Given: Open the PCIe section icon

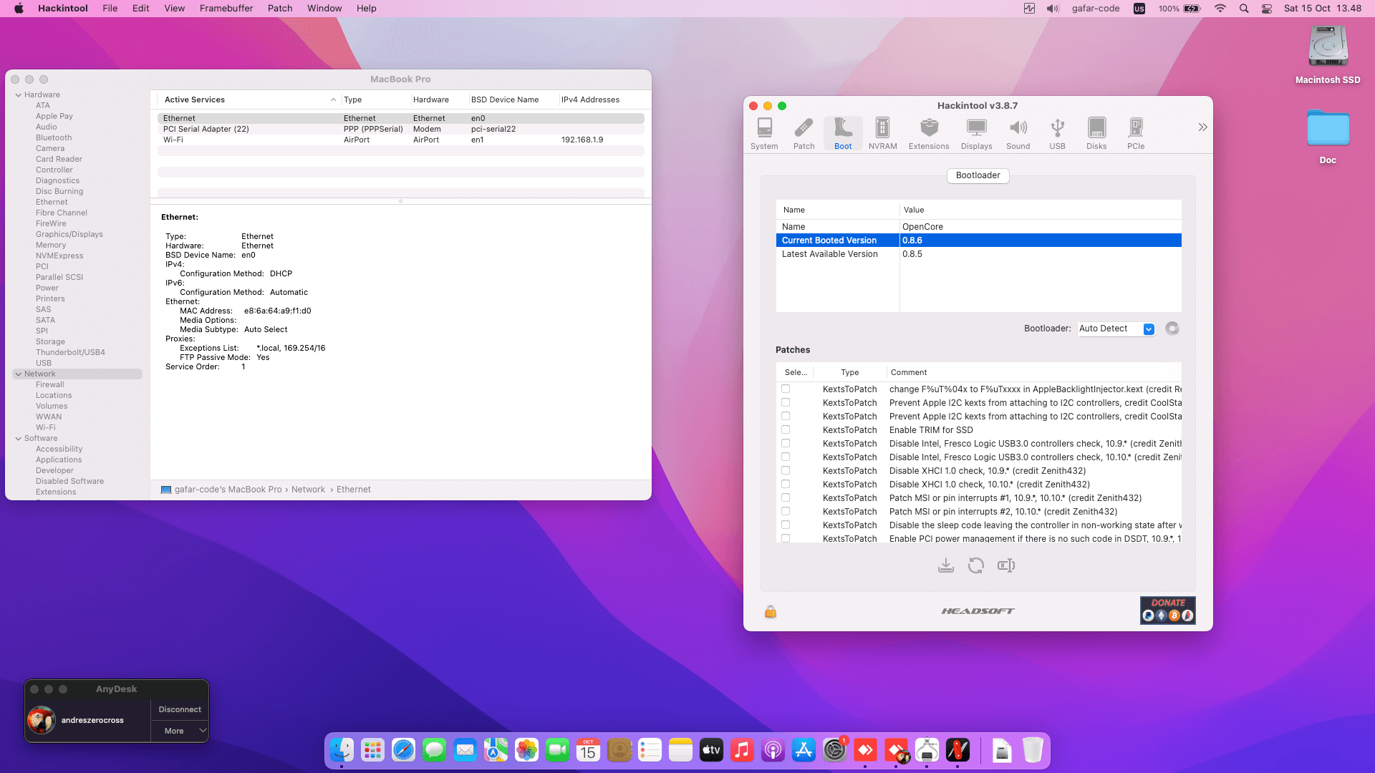Looking at the screenshot, I should click(x=1135, y=133).
